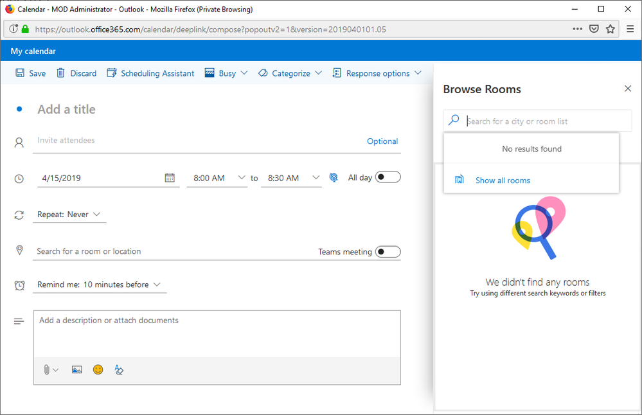This screenshot has width=642, height=415.
Task: Click the site information icon
Action: pyautogui.click(x=13, y=29)
